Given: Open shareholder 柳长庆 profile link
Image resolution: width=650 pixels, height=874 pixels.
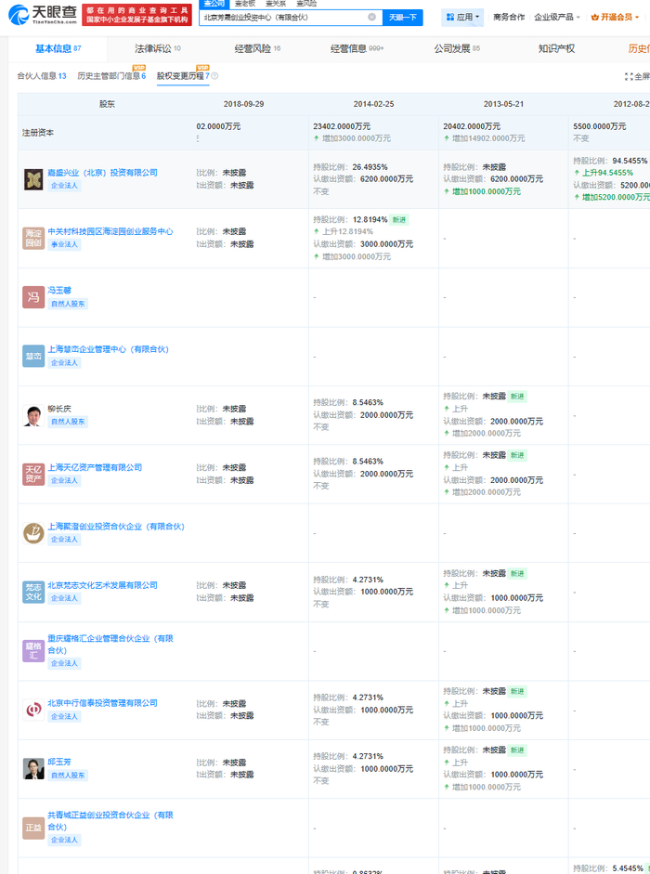Looking at the screenshot, I should click(59, 409).
